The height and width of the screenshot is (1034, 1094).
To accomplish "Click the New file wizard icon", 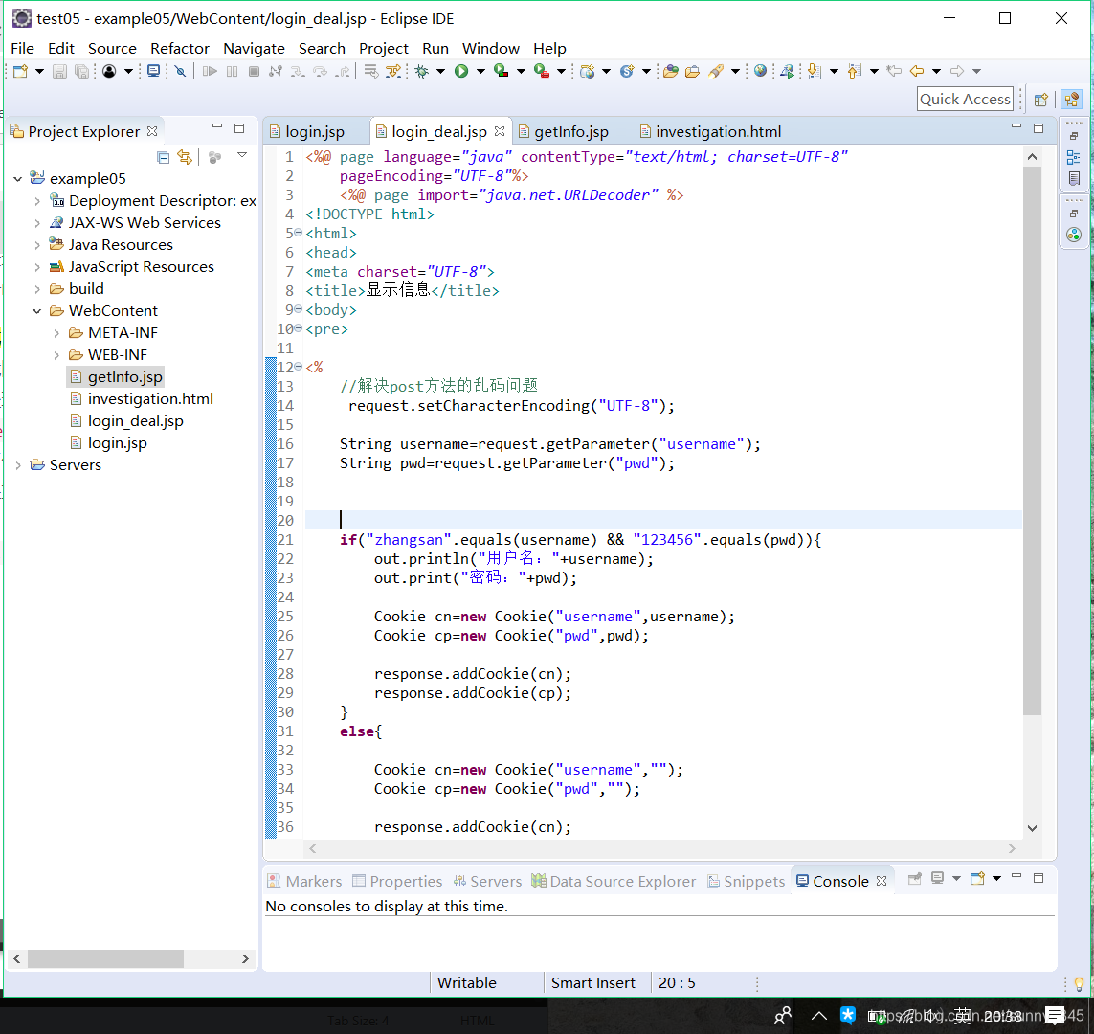I will pyautogui.click(x=20, y=71).
